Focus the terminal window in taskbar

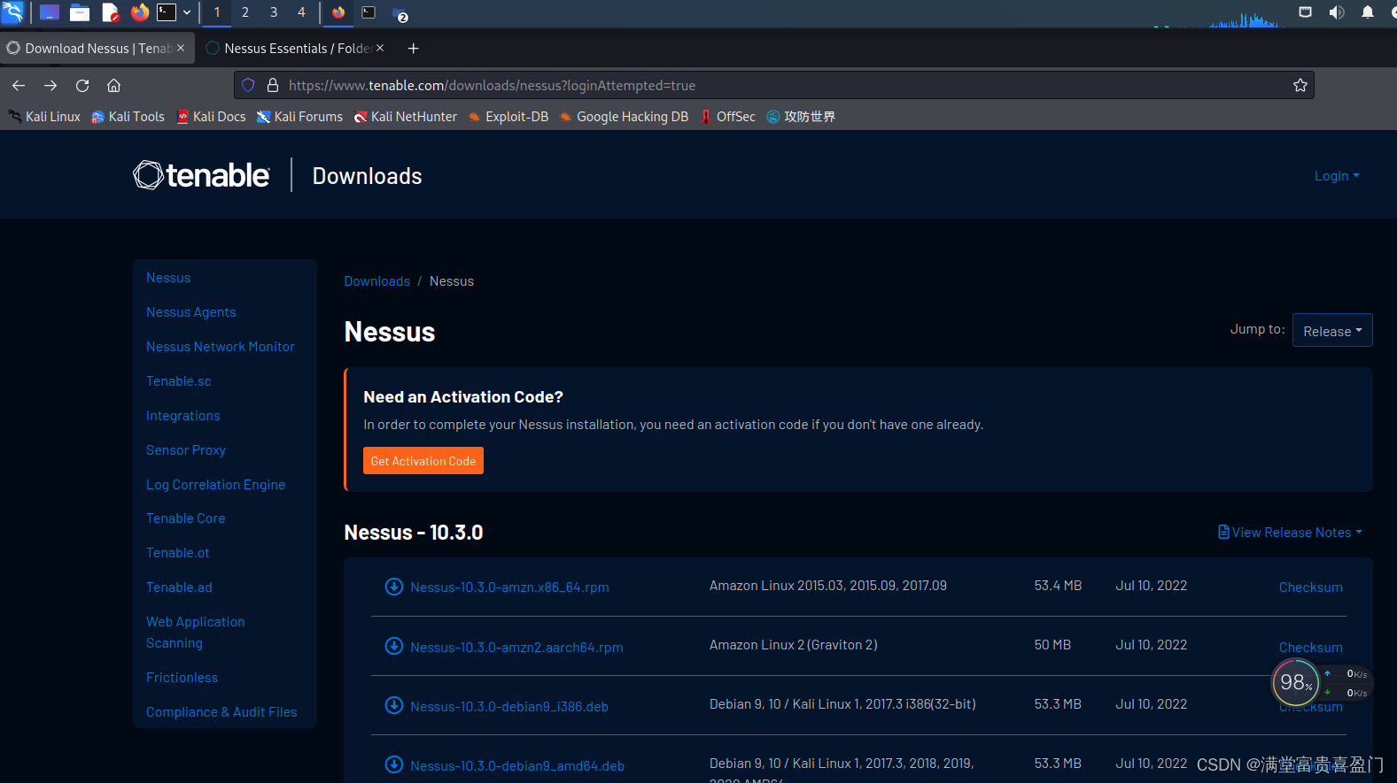[369, 12]
